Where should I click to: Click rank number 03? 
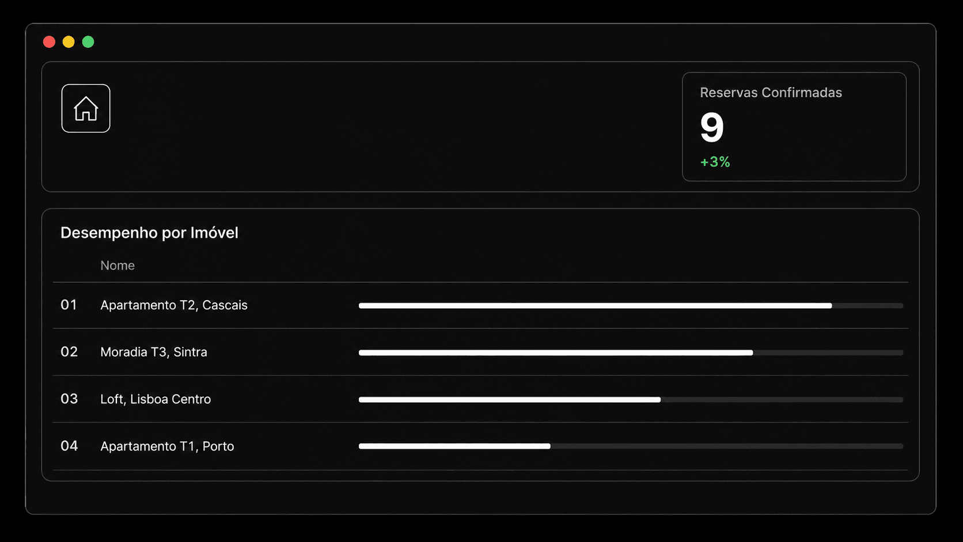[x=69, y=399]
